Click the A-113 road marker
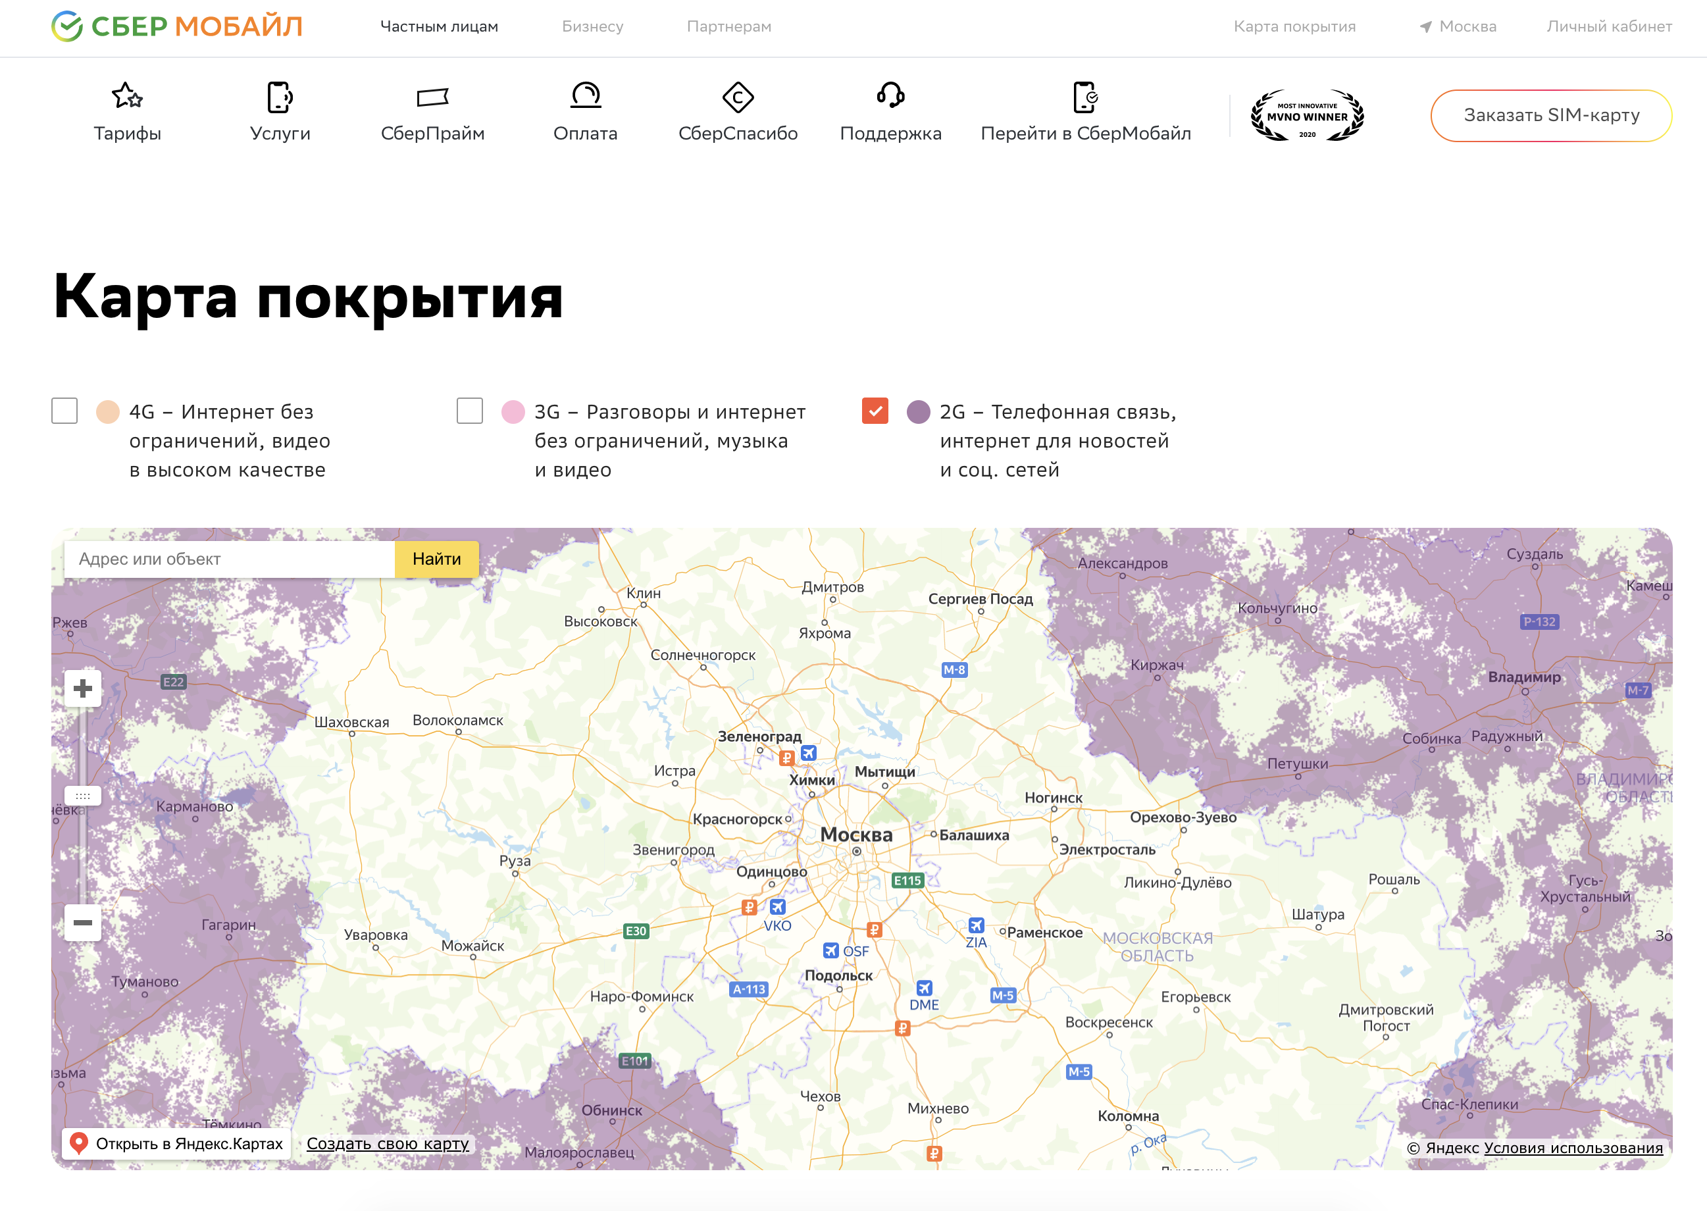Image resolution: width=1707 pixels, height=1211 pixels. [x=749, y=989]
